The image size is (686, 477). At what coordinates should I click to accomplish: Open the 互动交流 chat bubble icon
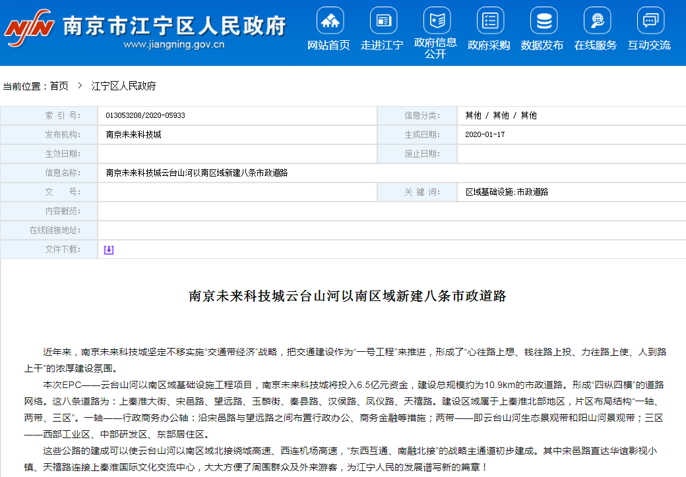[650, 21]
